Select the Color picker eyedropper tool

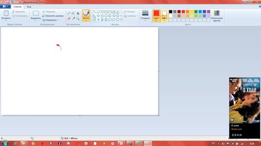[x=73, y=19]
